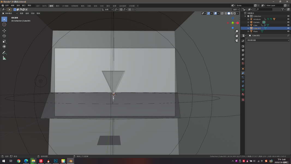This screenshot has width=291, height=164.
Task: Add a new workspace with plus button
Action: coord(137,6)
